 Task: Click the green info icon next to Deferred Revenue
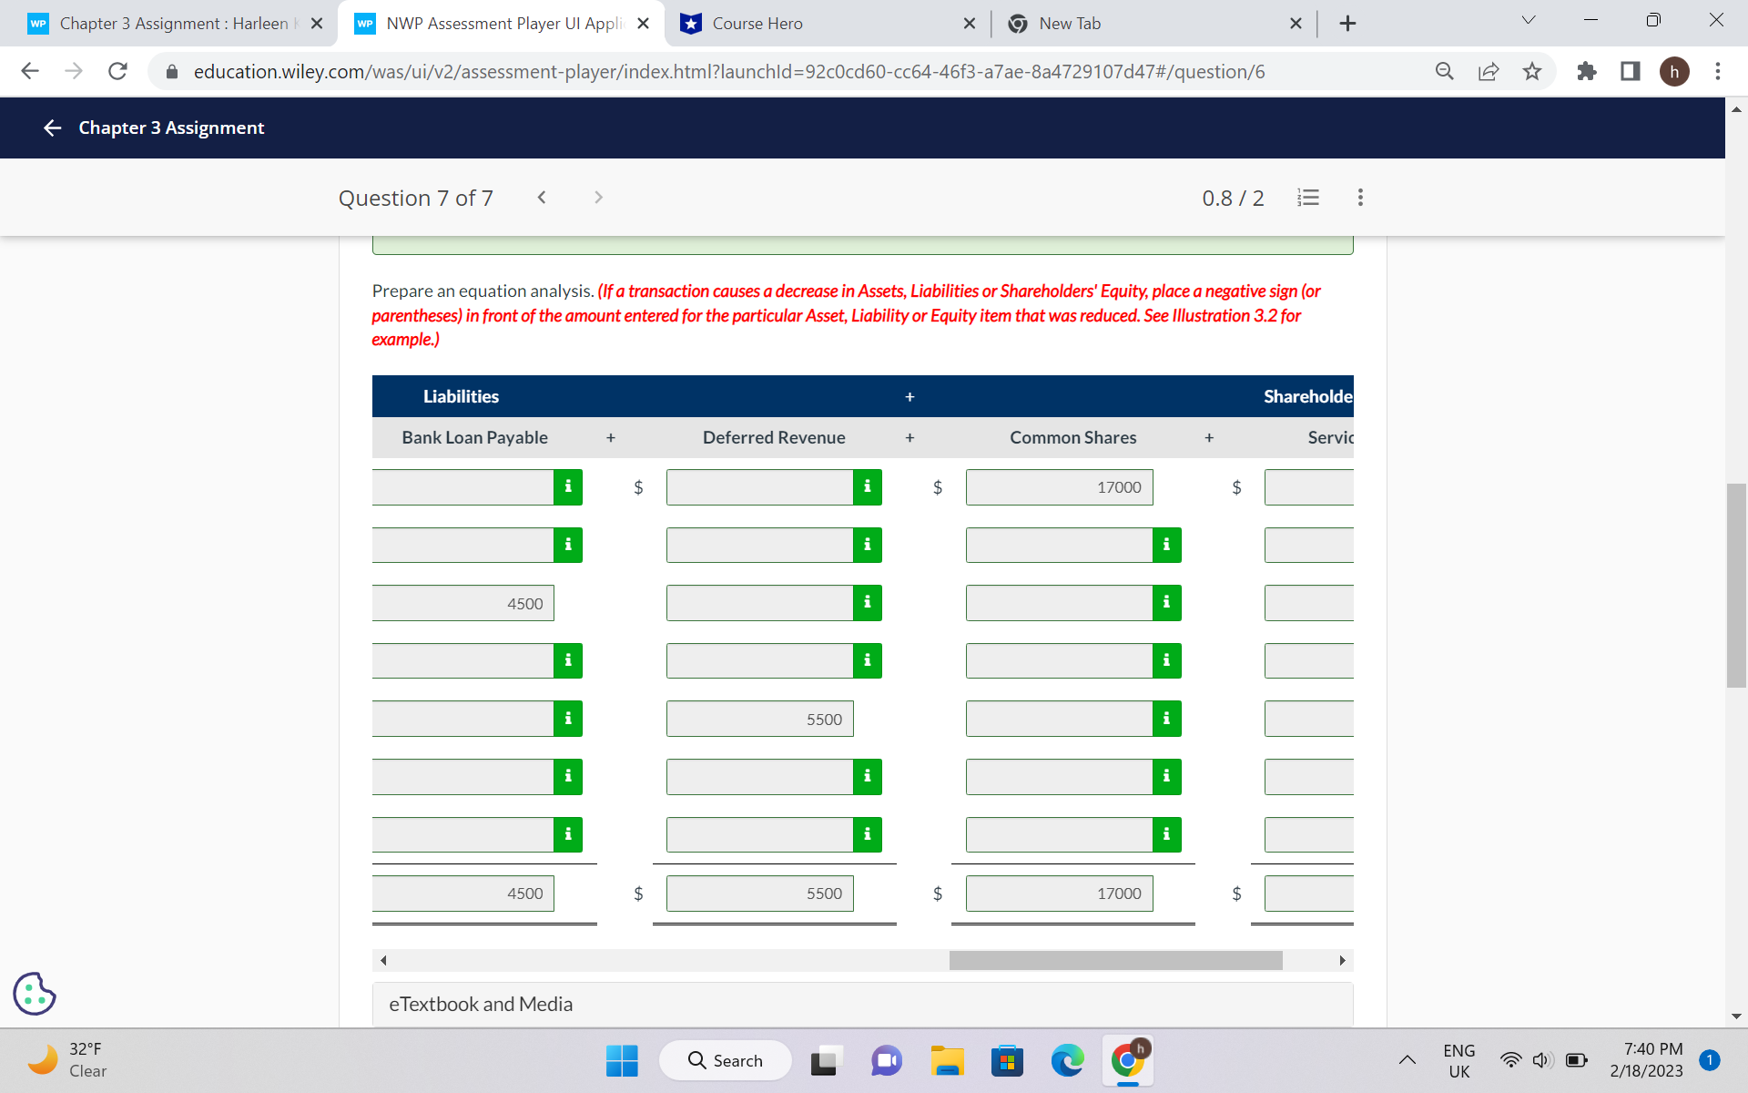coord(866,487)
